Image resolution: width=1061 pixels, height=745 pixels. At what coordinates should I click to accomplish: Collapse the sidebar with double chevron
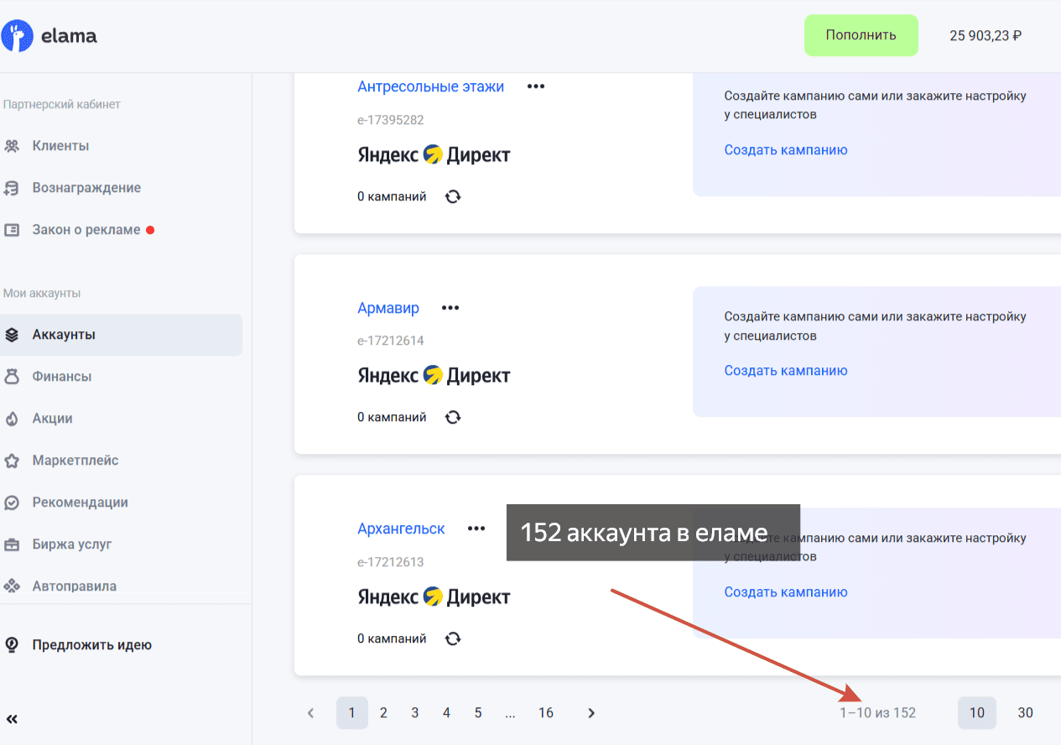[12, 718]
